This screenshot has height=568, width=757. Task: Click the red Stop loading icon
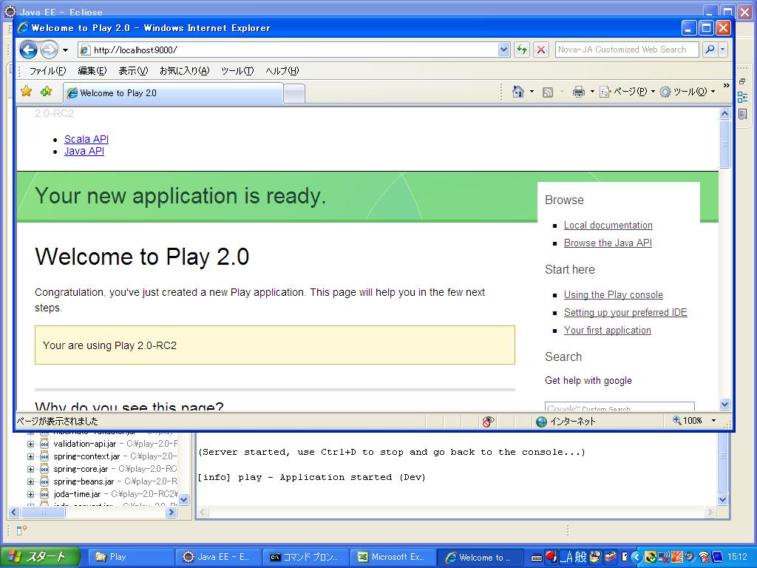pyautogui.click(x=541, y=50)
